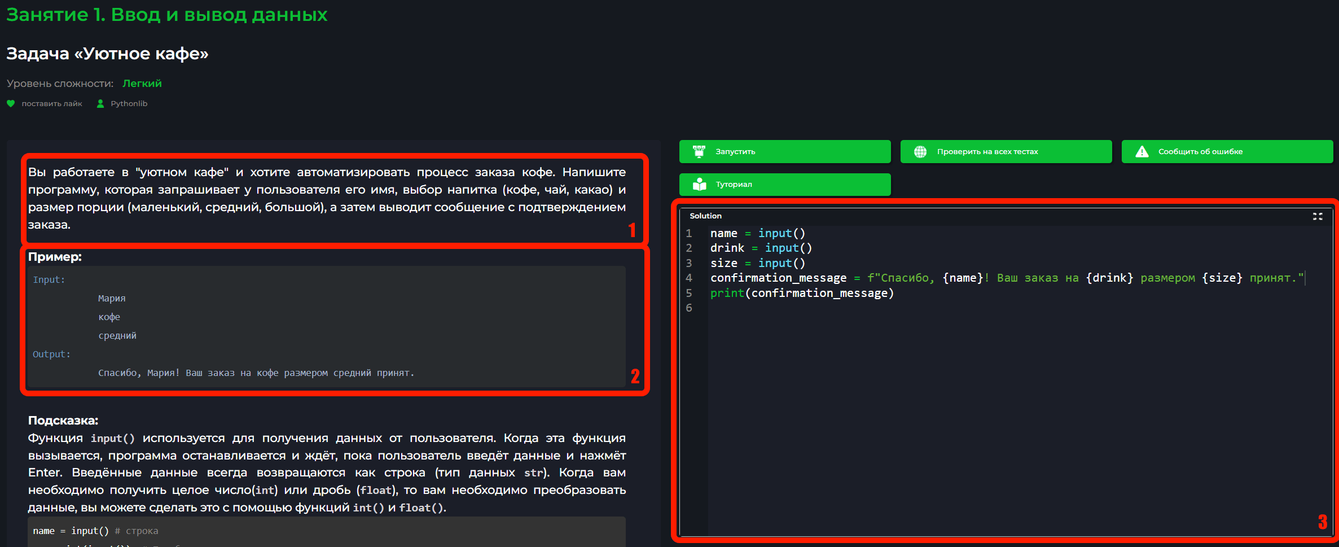Click the hint code line name = input() # строка
Screen dimensions: 1339x547
[x=95, y=531]
